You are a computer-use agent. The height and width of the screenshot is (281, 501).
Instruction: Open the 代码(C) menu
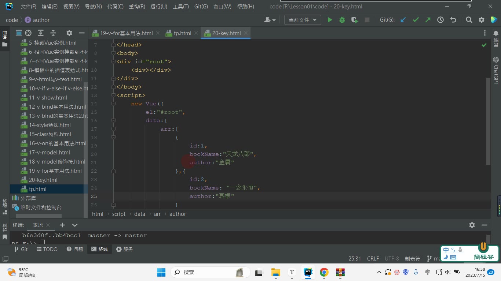pos(115,7)
